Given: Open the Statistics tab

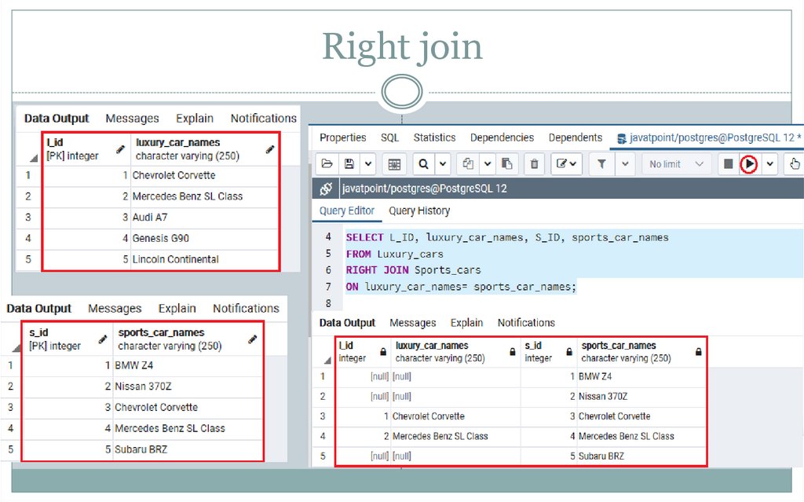Looking at the screenshot, I should click(x=434, y=137).
